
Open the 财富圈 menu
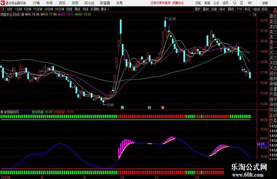pos(105,3)
